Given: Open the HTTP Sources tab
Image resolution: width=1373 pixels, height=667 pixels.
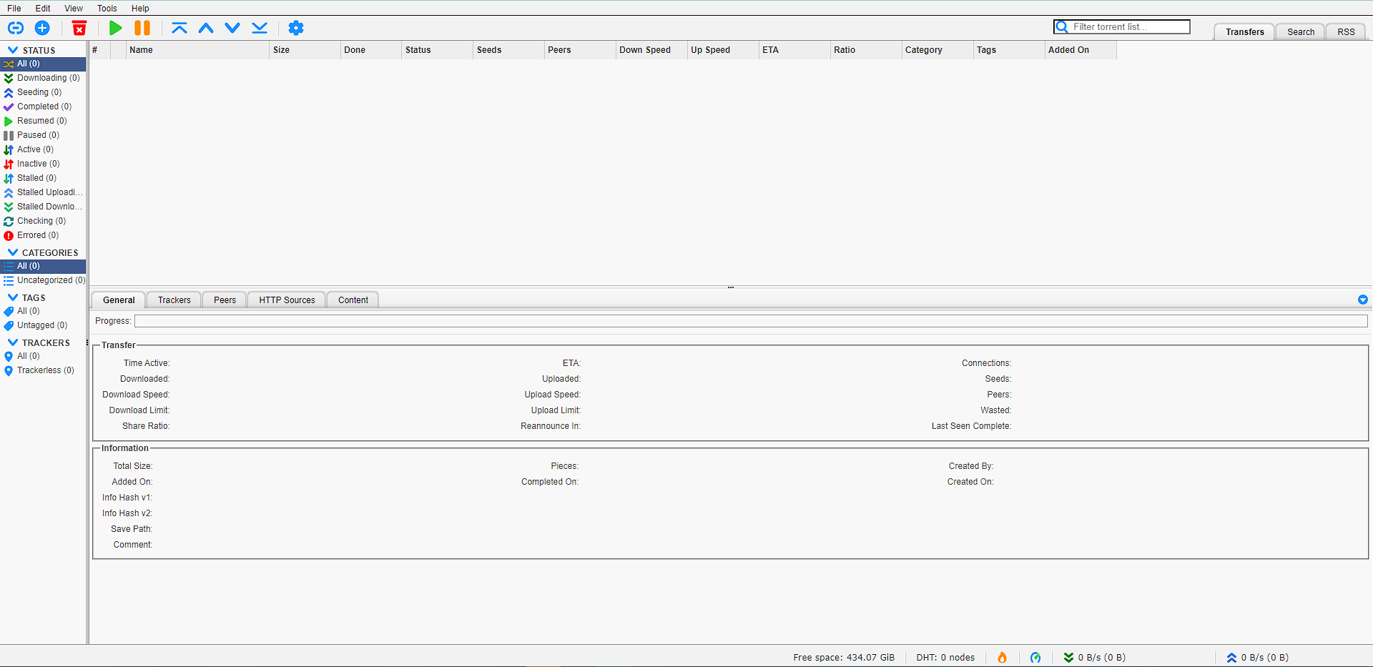Looking at the screenshot, I should click(287, 300).
